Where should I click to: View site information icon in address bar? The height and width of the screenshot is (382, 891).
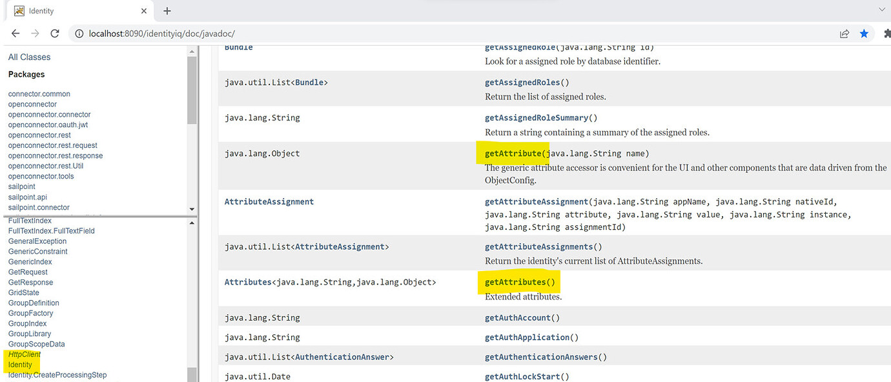[x=79, y=34]
